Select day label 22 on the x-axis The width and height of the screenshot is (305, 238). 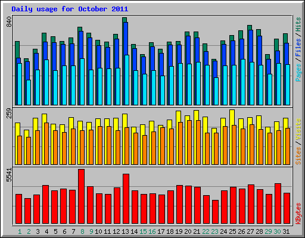(x=206, y=231)
